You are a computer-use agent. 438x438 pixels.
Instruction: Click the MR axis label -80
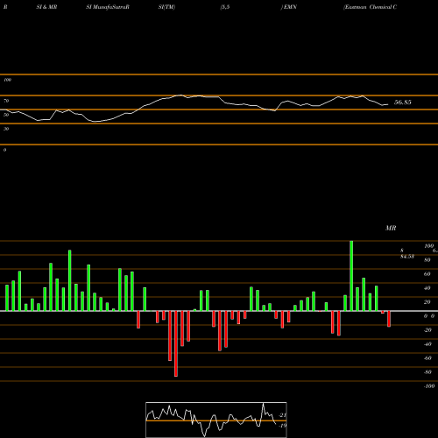pos(427,372)
